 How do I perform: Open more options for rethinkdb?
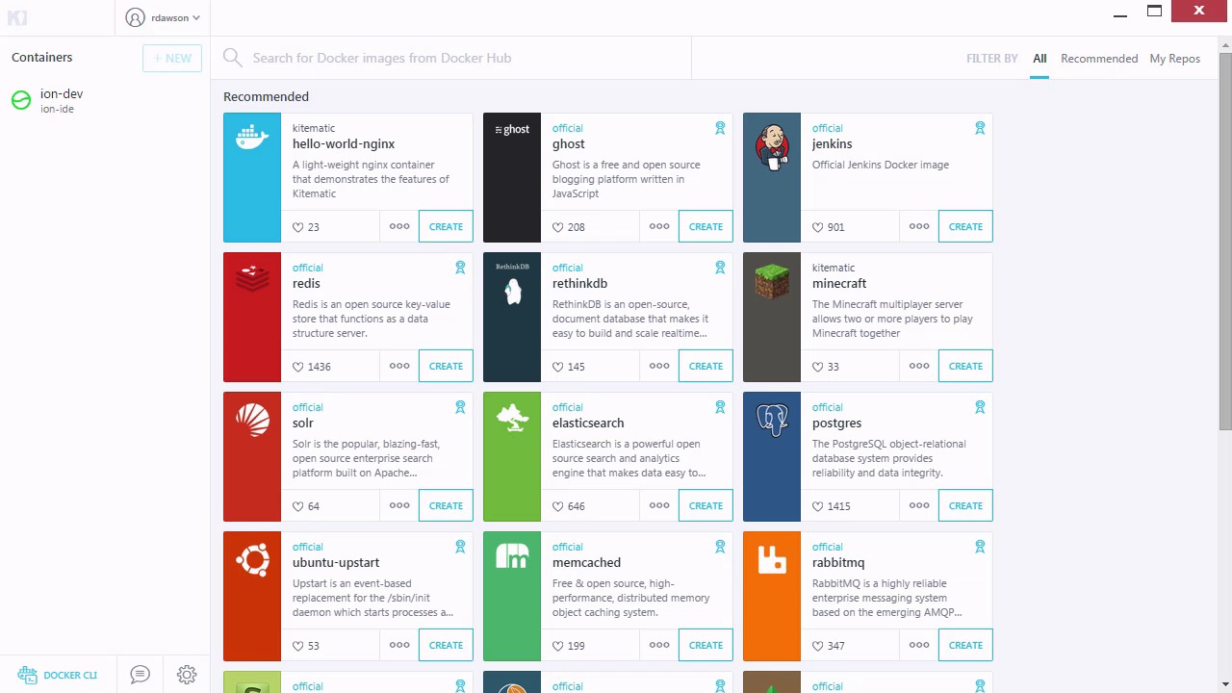[x=659, y=366]
